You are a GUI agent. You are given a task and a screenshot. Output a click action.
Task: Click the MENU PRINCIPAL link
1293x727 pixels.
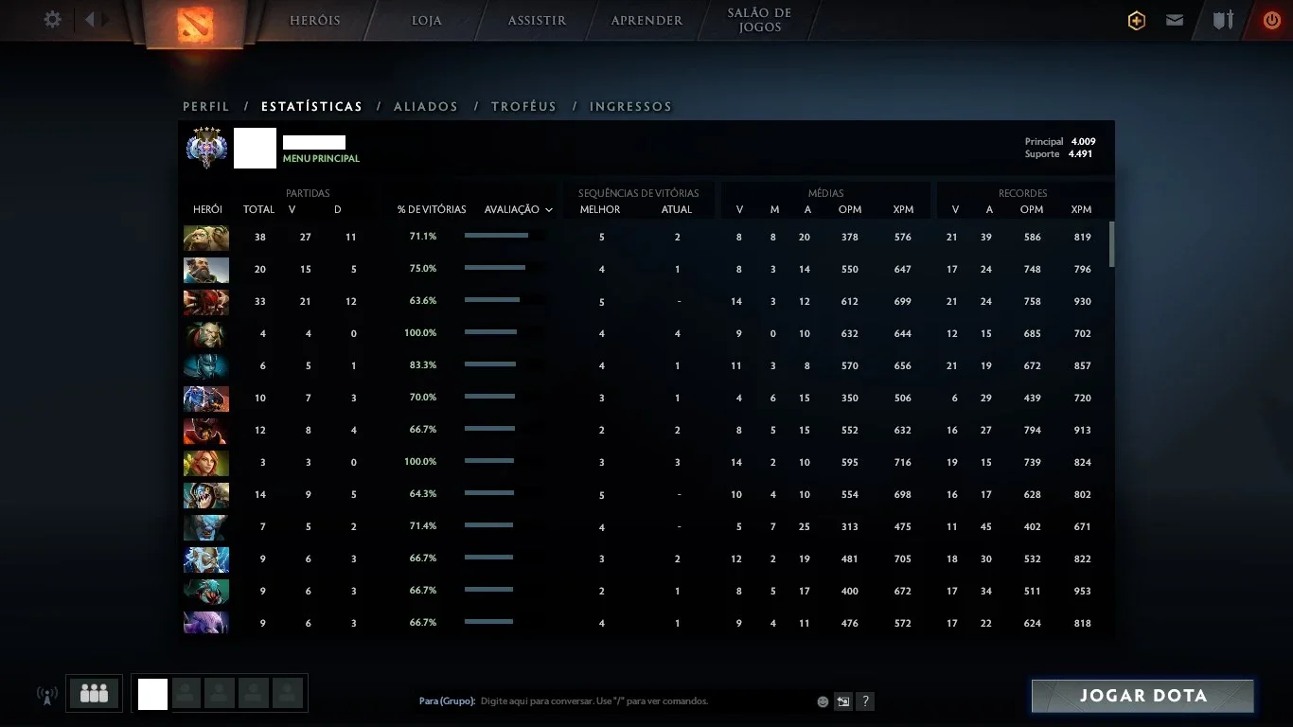(321, 158)
